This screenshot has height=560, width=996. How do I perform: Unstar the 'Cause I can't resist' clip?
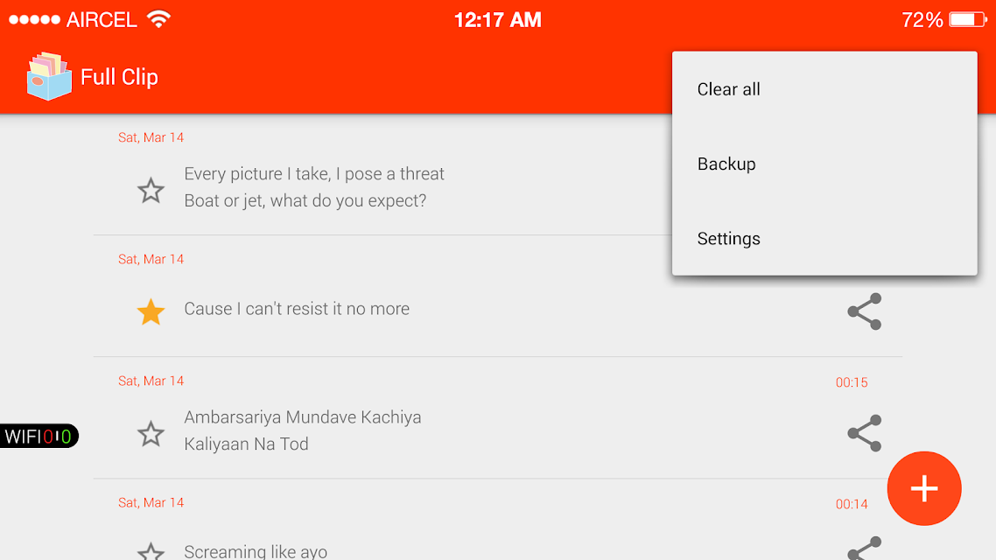point(151,311)
